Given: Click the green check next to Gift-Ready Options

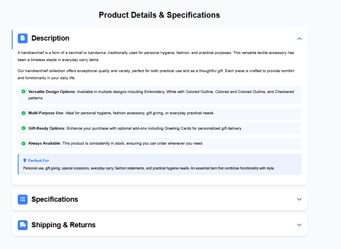Looking at the screenshot, I should [24, 128].
